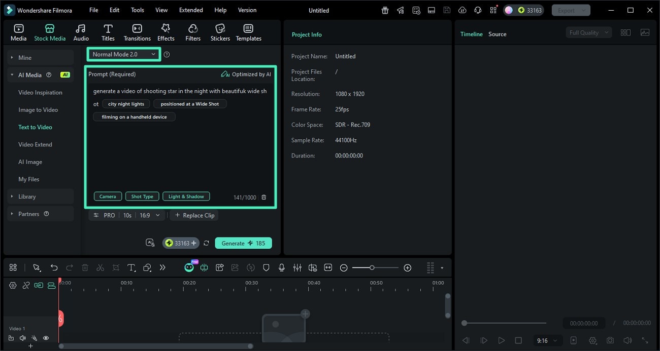The width and height of the screenshot is (660, 351).
Task: Switch to the Stock Media tab
Action: point(49,31)
